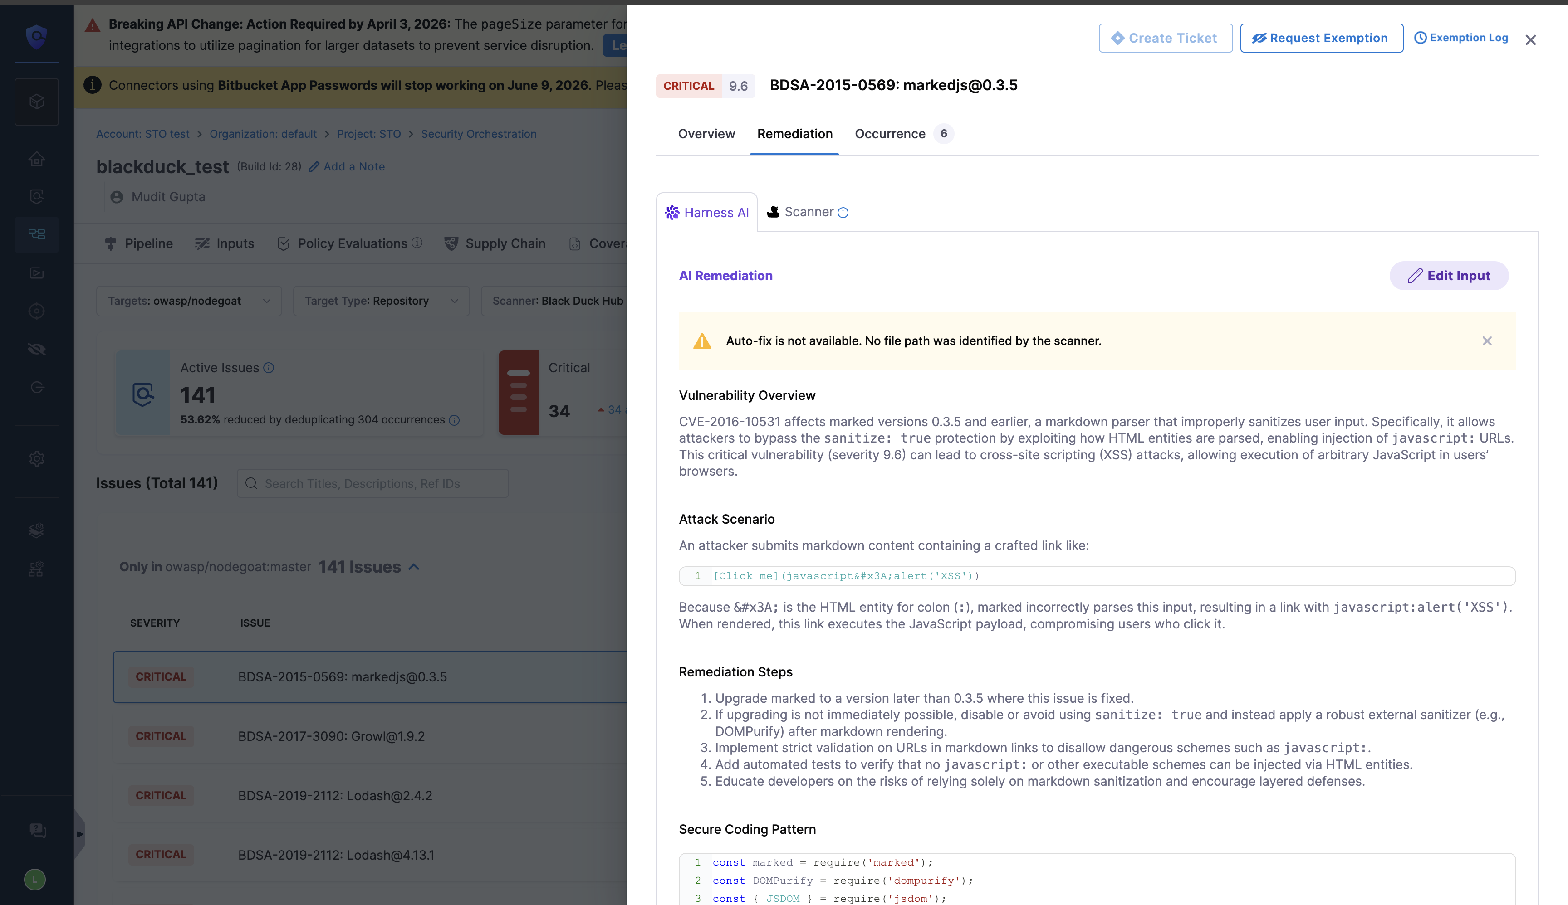
Task: Click the Mudit Gupta user icon
Action: 116,197
